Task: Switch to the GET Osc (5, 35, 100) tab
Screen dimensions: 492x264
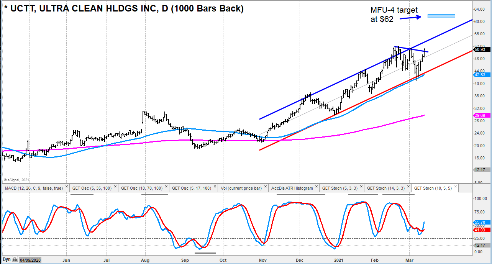Action: [x=92, y=187]
